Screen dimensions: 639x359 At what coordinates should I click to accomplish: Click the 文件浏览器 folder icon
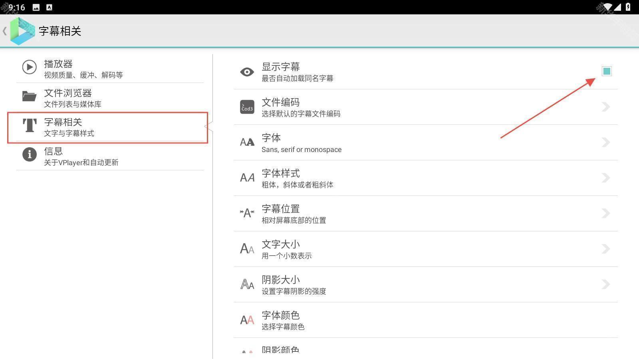(x=29, y=96)
